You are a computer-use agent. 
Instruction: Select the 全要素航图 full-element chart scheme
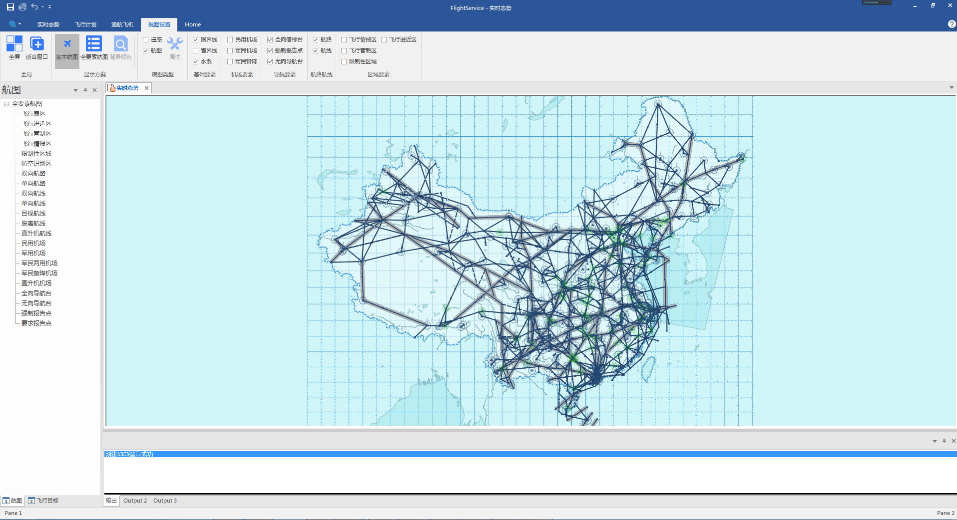pos(94,47)
